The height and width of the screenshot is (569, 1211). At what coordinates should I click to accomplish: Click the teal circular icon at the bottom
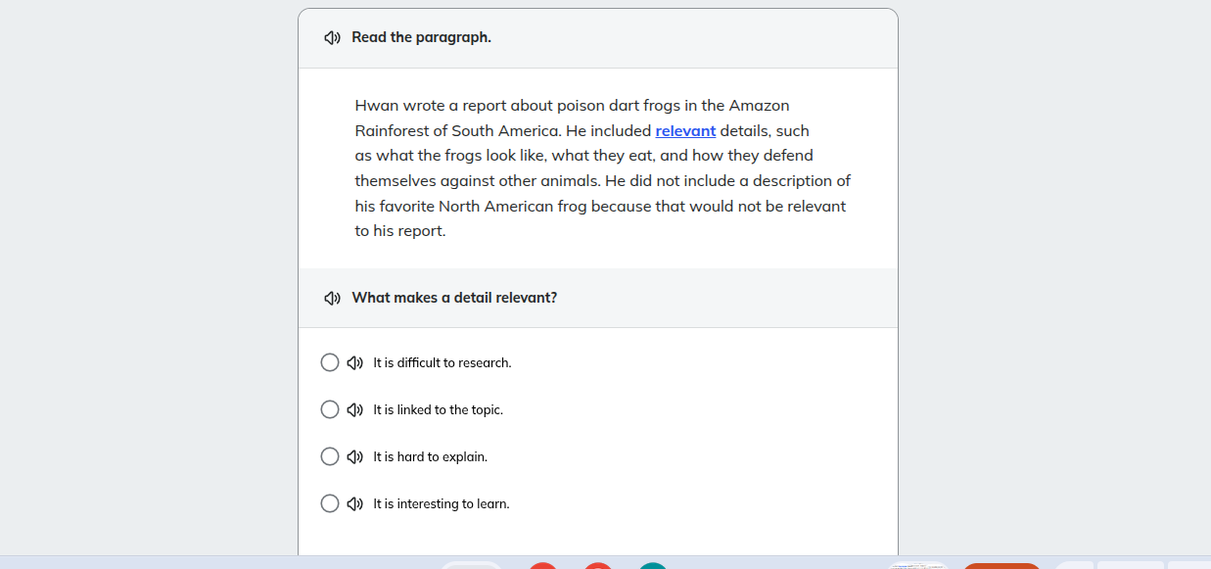(653, 566)
